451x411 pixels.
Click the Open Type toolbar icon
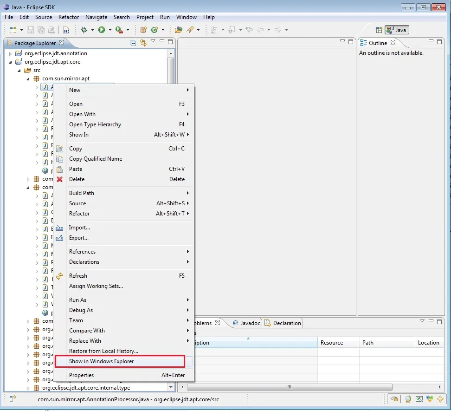click(x=179, y=30)
